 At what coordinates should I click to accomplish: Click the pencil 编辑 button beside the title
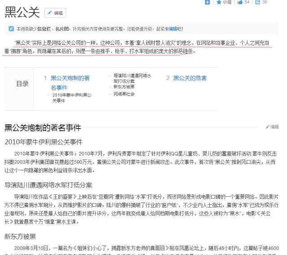(x=55, y=13)
